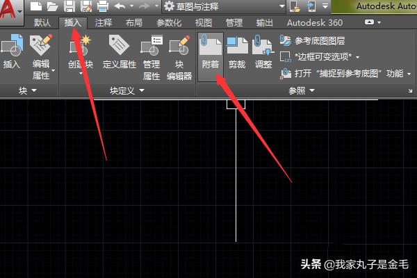Click the Save icon in quick access toolbar
The height and width of the screenshot is (278, 417).
69,6
